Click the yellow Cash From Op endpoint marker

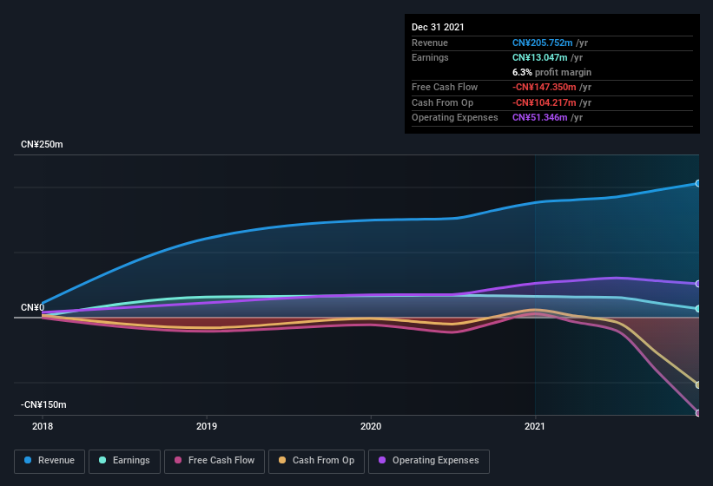coord(698,385)
